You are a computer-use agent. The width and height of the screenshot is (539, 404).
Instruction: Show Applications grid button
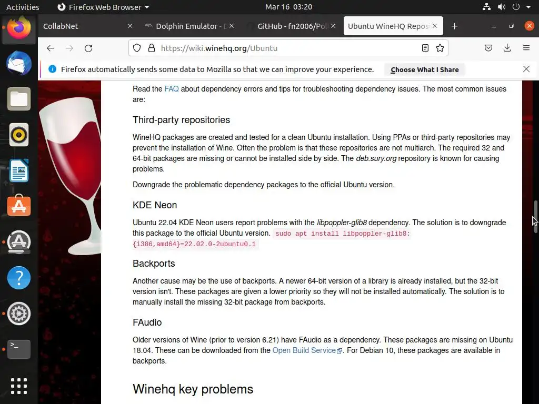click(x=19, y=386)
